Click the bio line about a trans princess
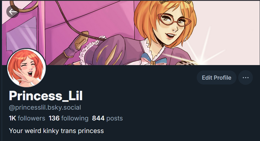 coord(56,131)
